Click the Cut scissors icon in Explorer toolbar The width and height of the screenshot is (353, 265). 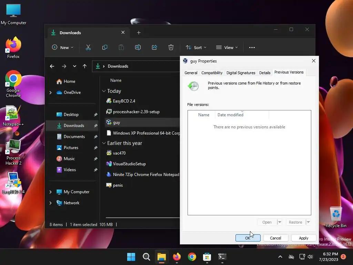point(88,47)
